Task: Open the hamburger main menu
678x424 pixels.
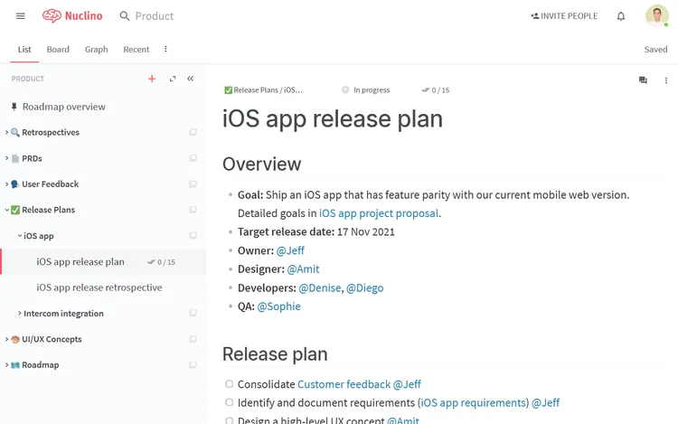Action: (x=20, y=16)
